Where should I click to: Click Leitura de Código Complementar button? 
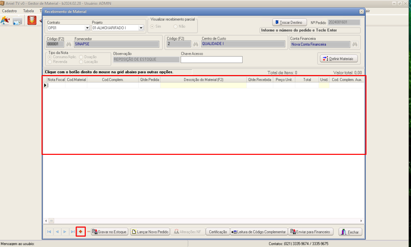click(258, 232)
